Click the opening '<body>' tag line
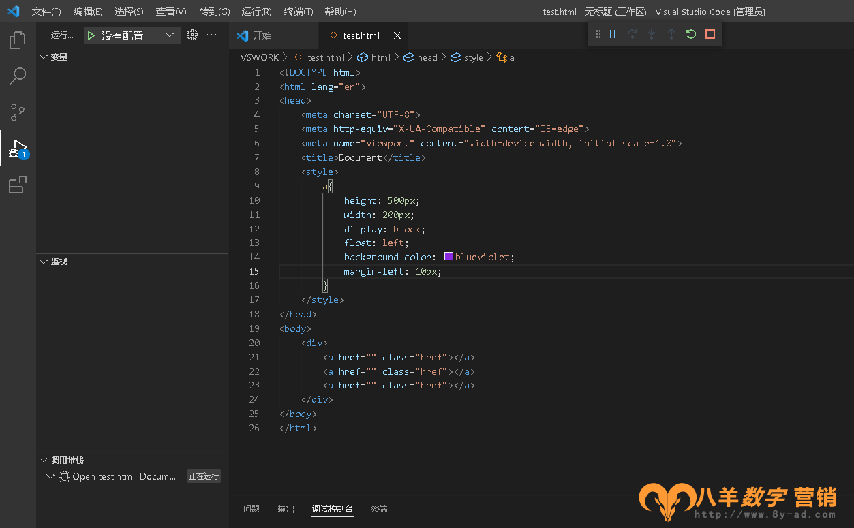 295,328
